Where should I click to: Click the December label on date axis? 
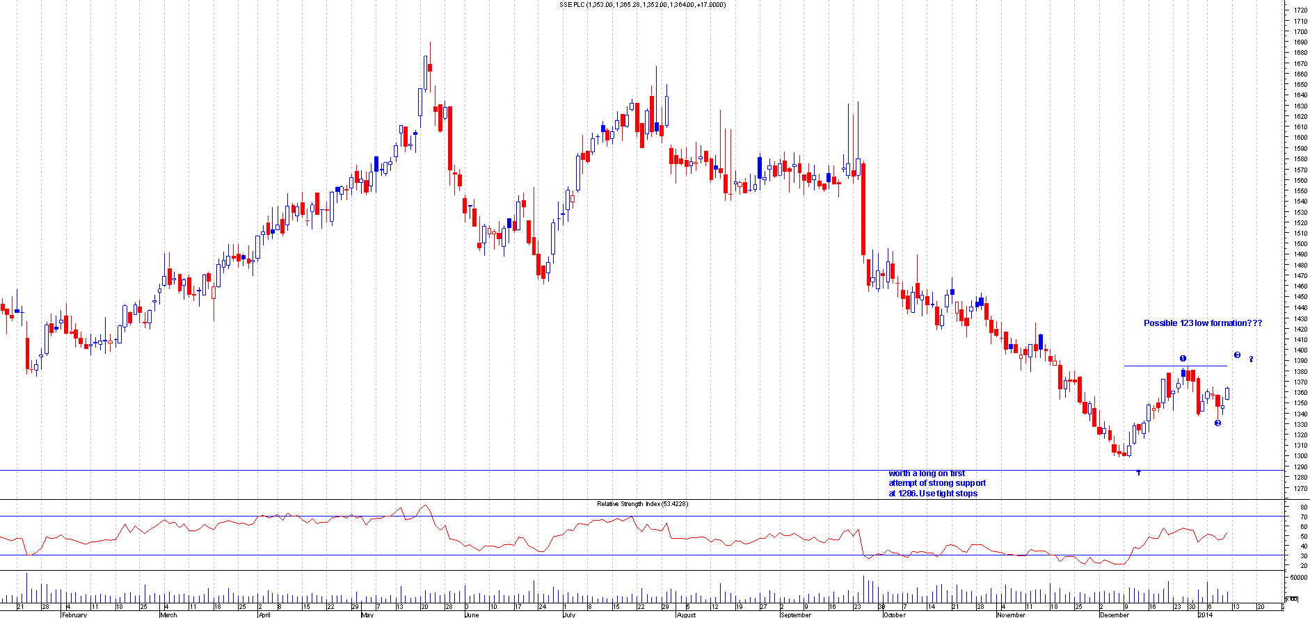1114,615
